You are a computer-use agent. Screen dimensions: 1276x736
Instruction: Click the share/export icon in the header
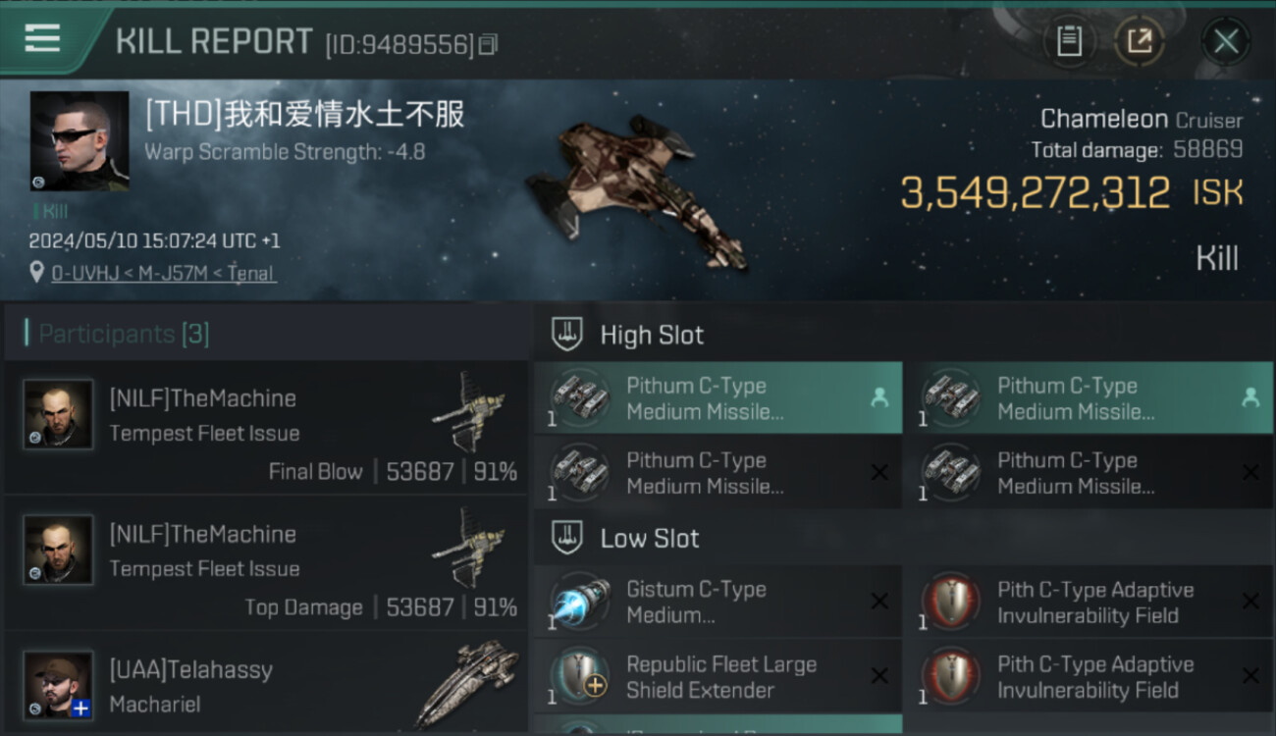pyautogui.click(x=1140, y=41)
